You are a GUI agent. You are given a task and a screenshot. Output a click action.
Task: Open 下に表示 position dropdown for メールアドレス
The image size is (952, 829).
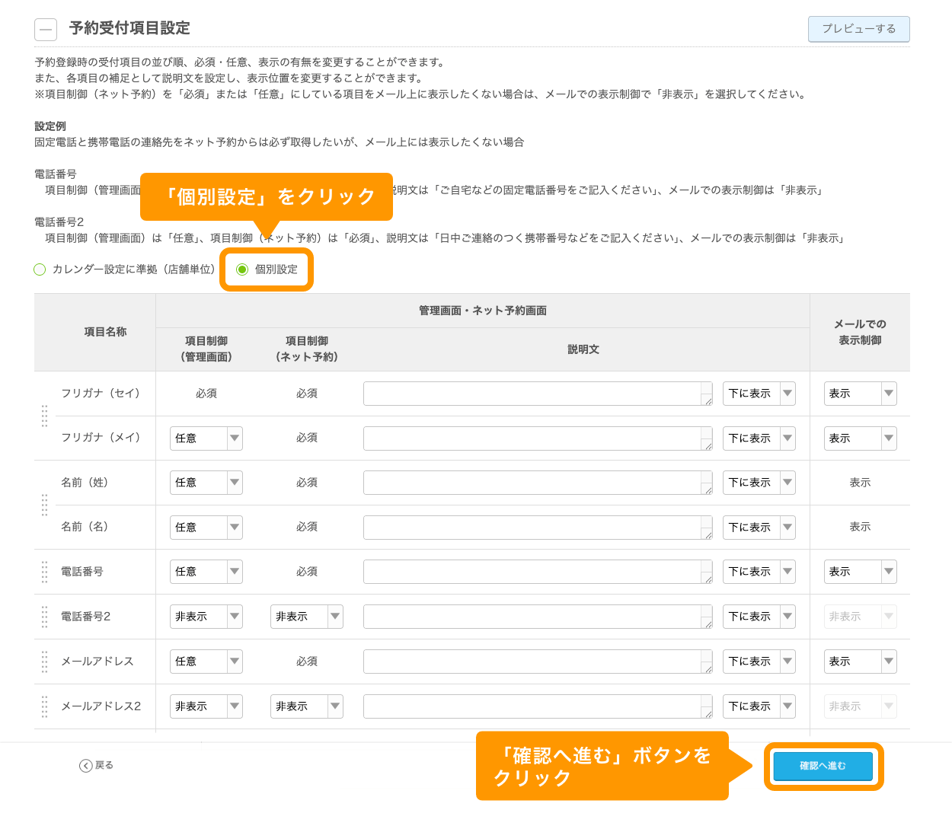(759, 662)
